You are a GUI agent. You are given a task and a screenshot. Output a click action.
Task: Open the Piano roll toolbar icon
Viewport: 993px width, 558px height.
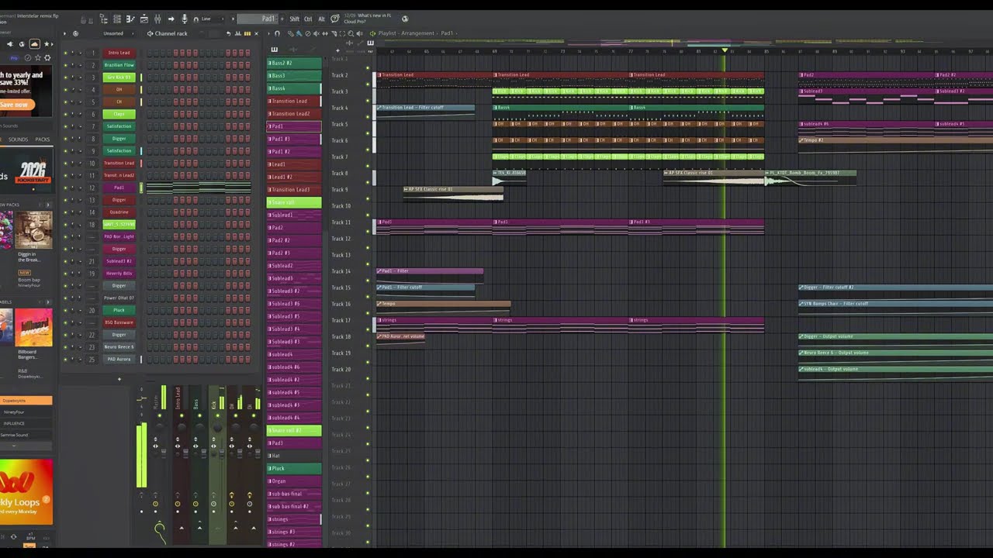click(130, 19)
